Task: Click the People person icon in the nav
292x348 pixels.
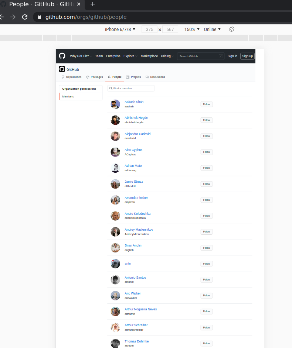Action: pos(109,77)
